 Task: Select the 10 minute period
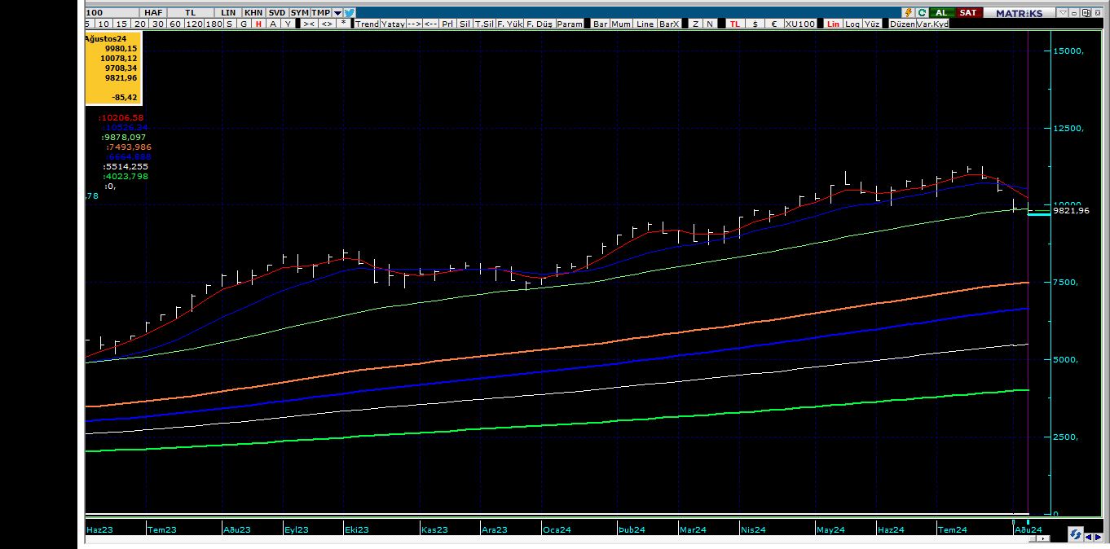[104, 24]
